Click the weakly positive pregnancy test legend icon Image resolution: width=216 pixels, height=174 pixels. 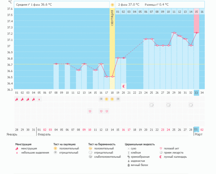[91, 157]
